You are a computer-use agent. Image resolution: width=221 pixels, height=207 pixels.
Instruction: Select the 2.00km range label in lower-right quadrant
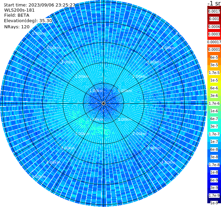click(140, 134)
